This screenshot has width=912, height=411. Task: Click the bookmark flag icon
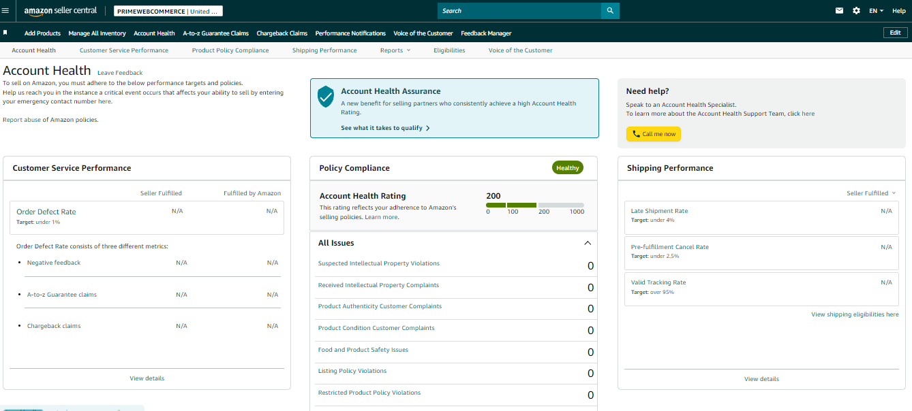[x=5, y=33]
